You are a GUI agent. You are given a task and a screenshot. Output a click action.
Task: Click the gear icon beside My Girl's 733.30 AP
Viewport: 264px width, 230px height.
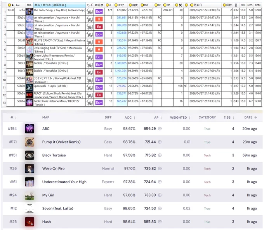(160, 195)
